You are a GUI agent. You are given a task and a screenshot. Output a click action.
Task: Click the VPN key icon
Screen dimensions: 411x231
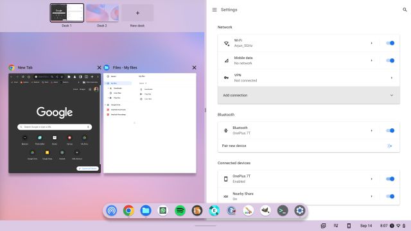click(226, 78)
